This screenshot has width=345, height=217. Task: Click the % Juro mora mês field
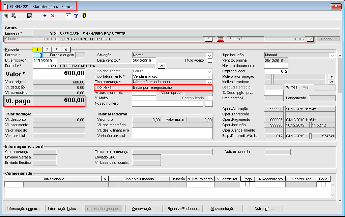[144, 93]
